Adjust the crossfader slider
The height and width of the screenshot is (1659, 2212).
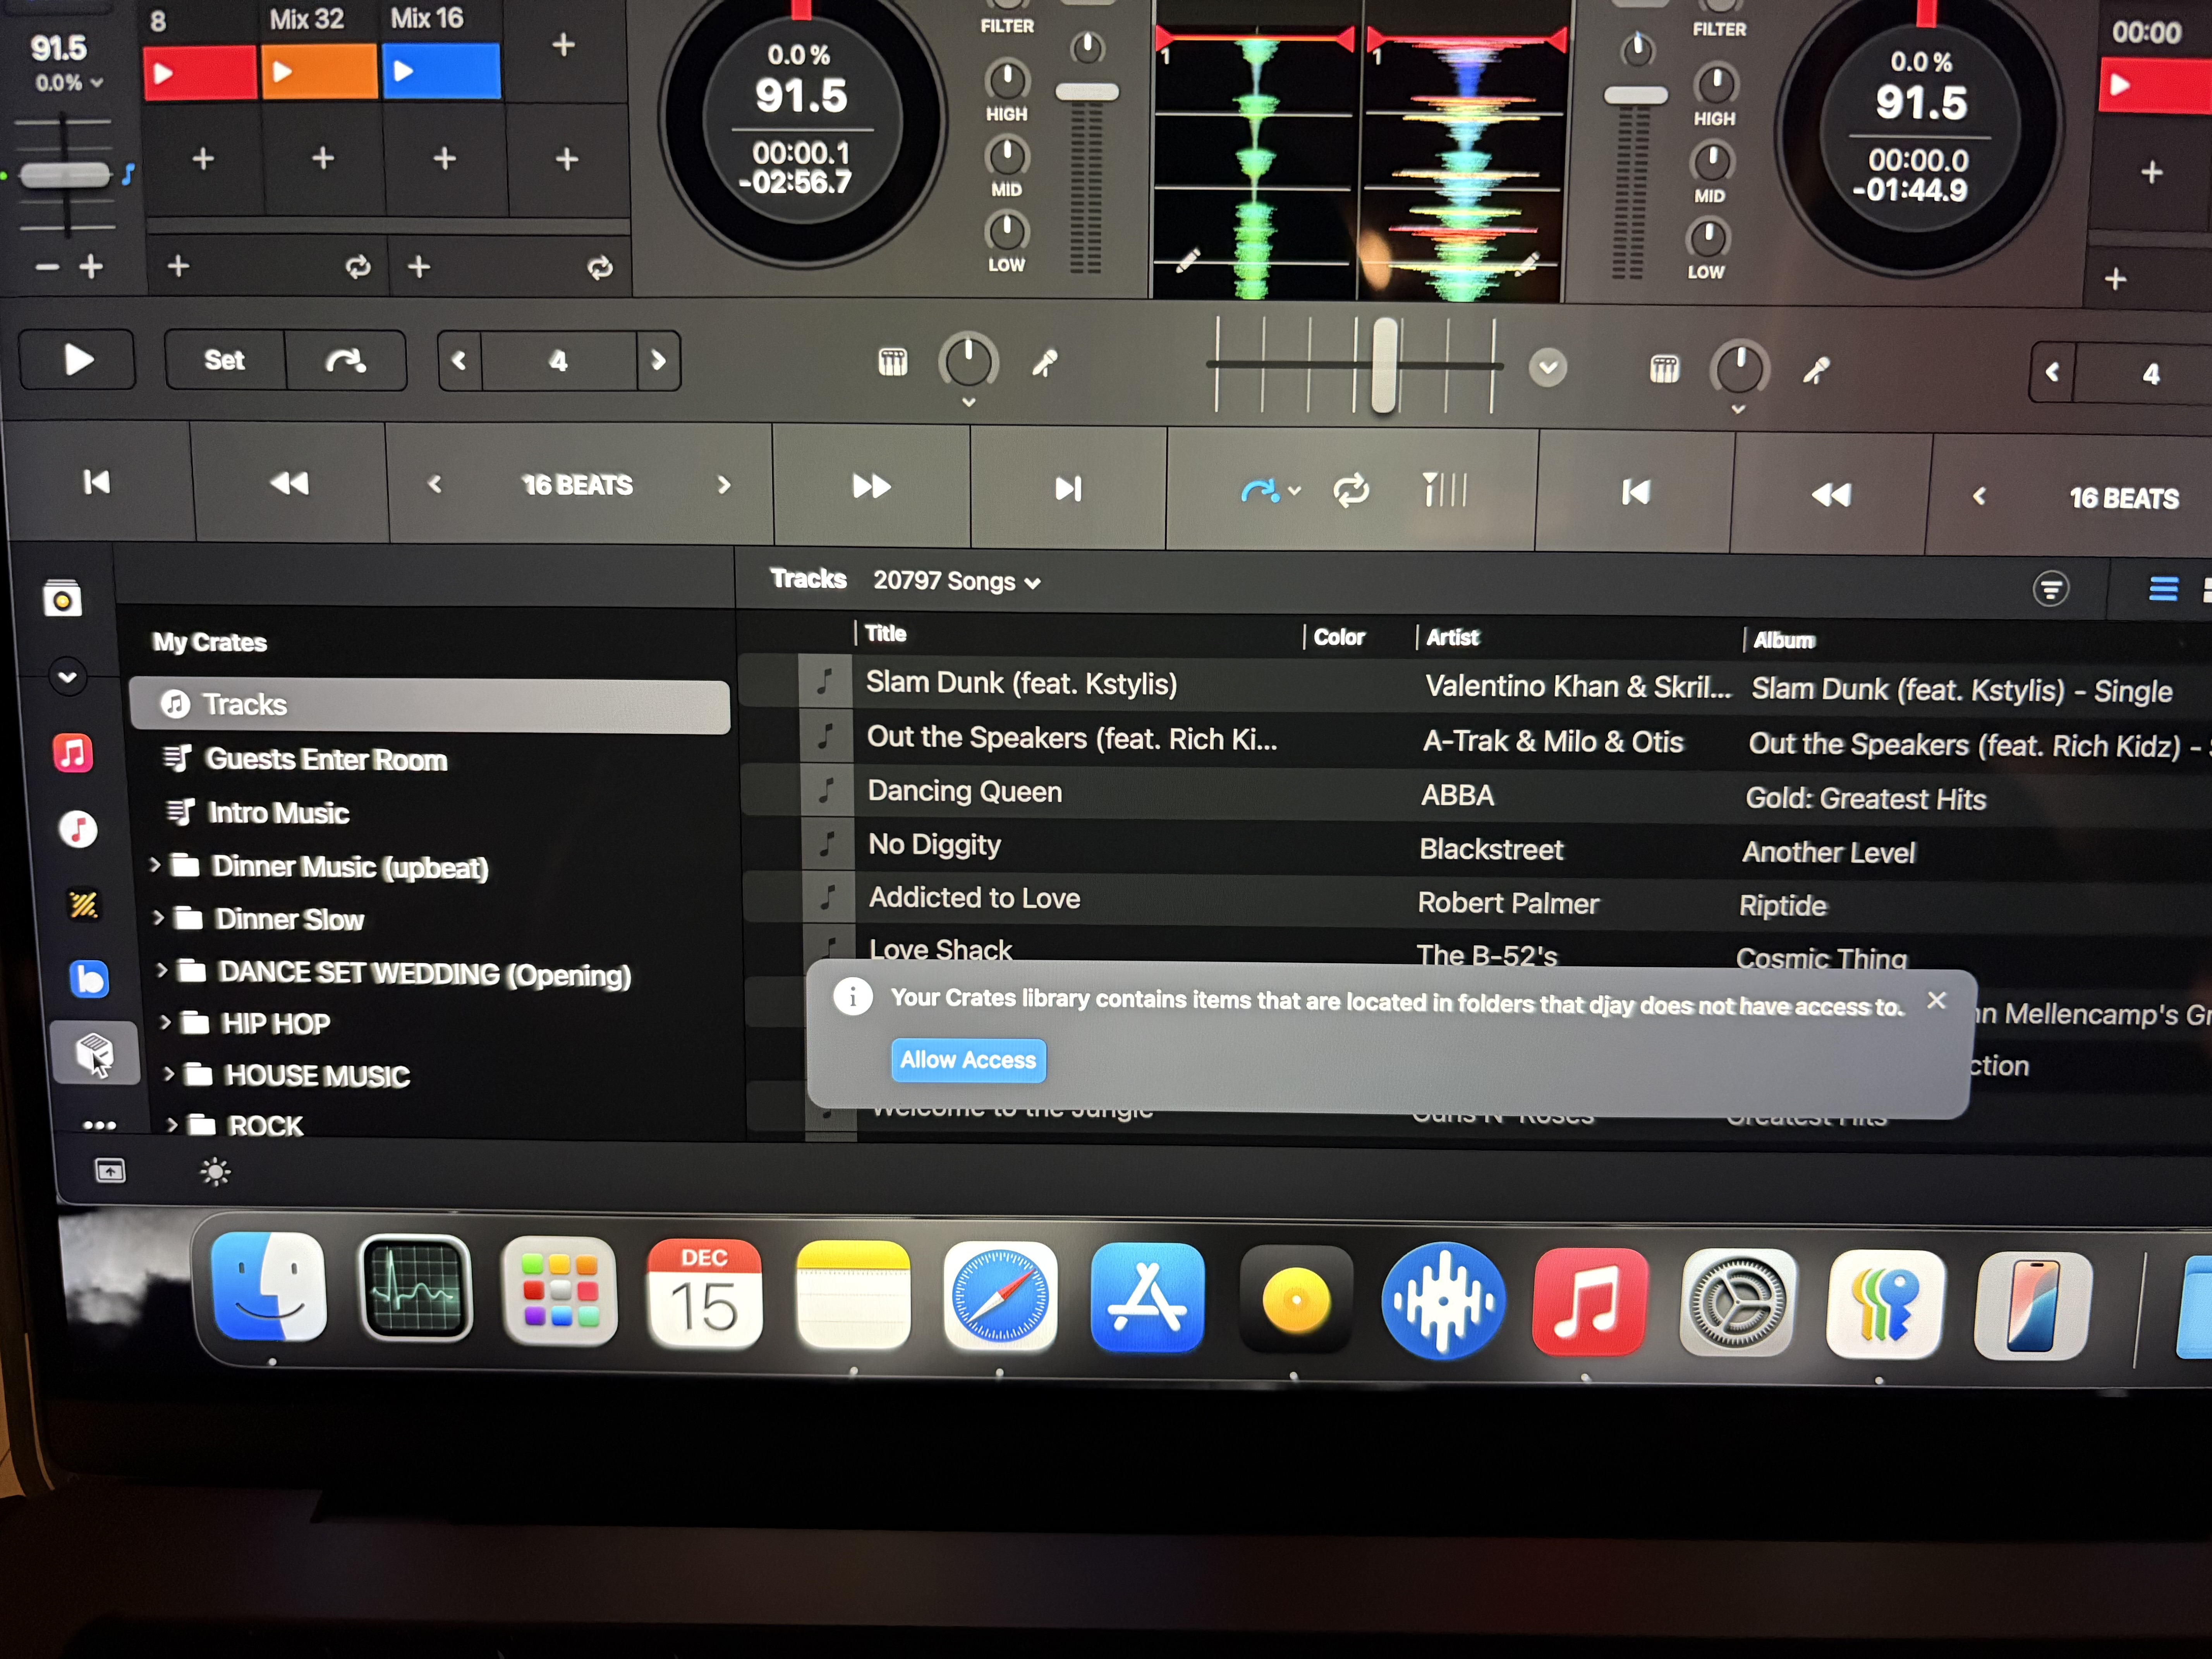click(x=1384, y=365)
